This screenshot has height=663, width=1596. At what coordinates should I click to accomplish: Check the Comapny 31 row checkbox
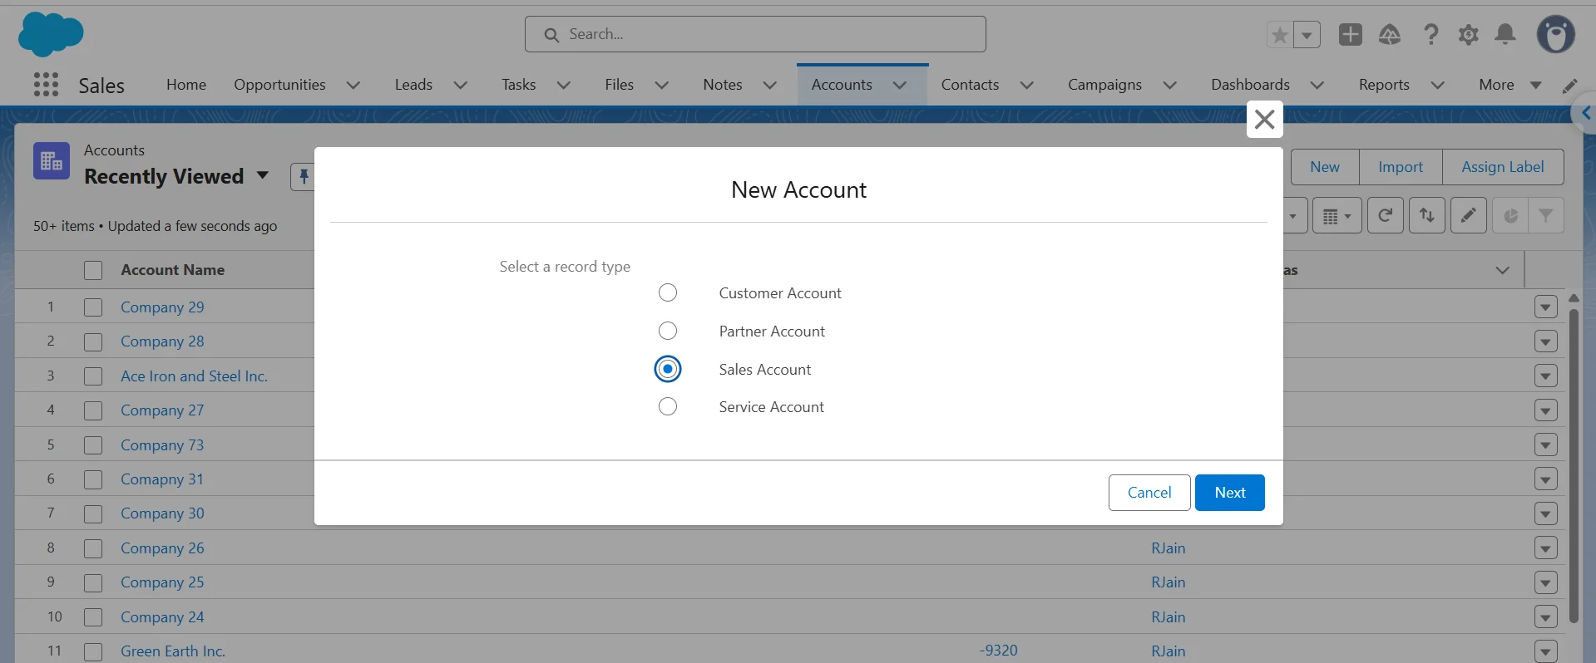[x=93, y=479]
